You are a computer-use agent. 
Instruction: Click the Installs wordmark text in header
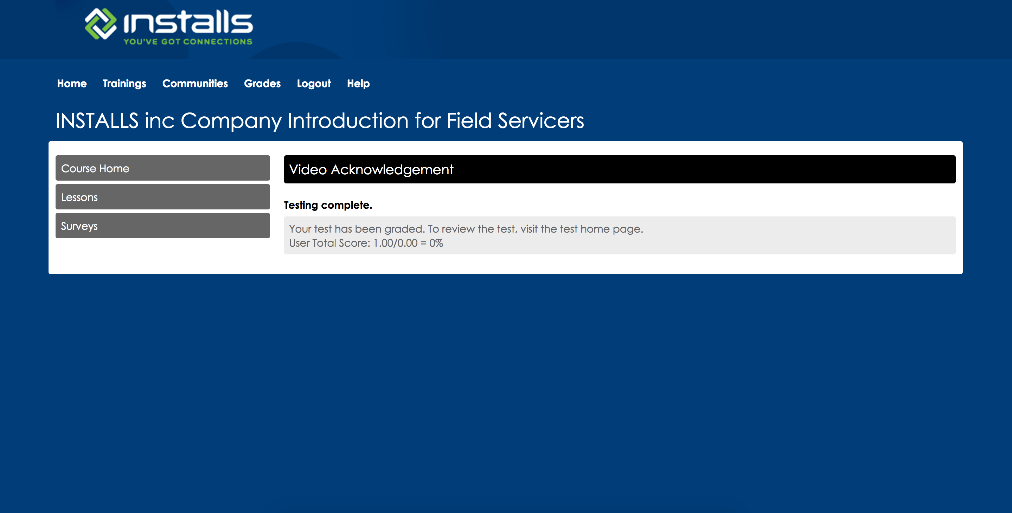[188, 22]
